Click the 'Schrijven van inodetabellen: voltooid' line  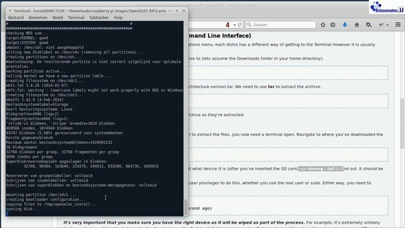click(47, 180)
